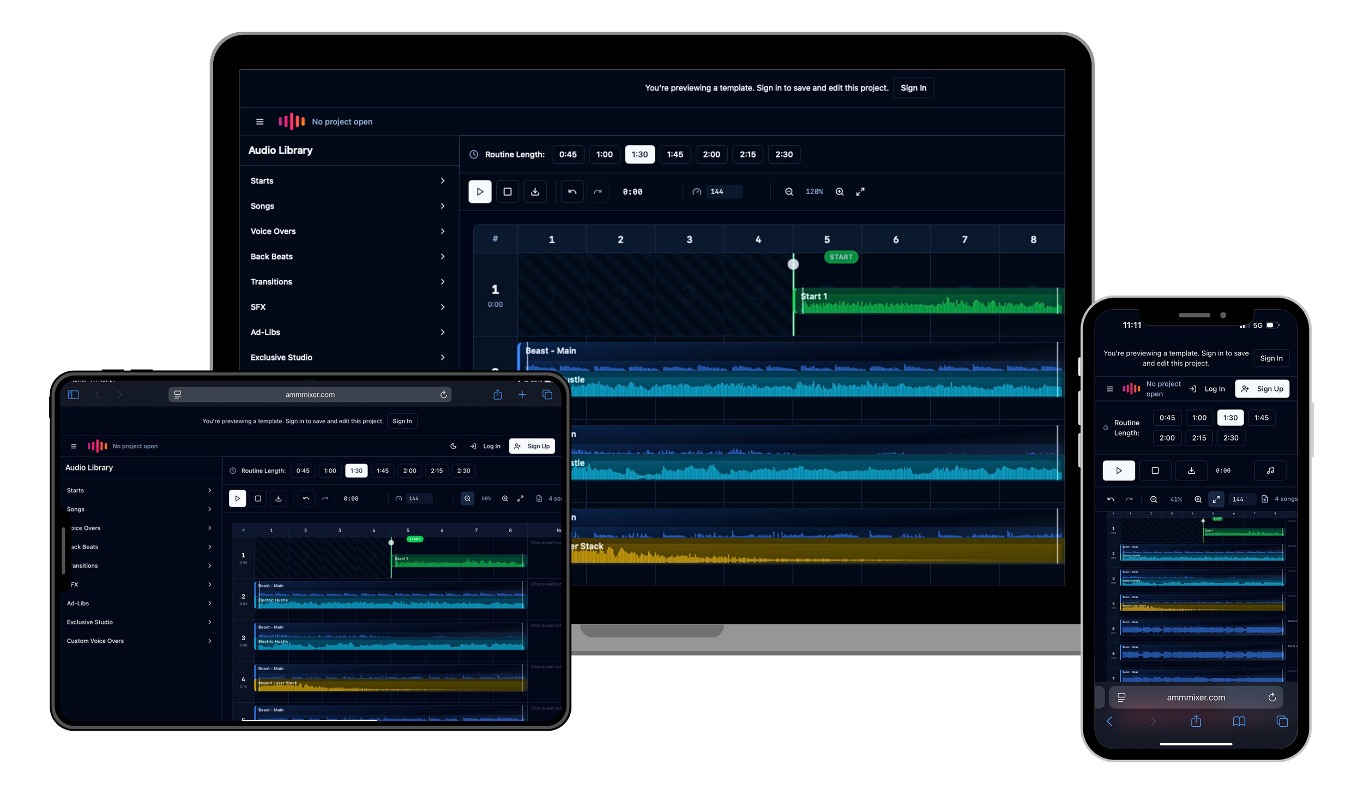Click the laptop's download/export icon
The width and height of the screenshot is (1363, 789).
coord(535,191)
